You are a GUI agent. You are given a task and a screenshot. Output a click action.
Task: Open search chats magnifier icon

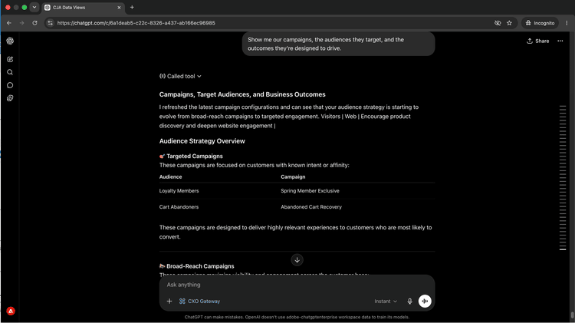pyautogui.click(x=10, y=72)
